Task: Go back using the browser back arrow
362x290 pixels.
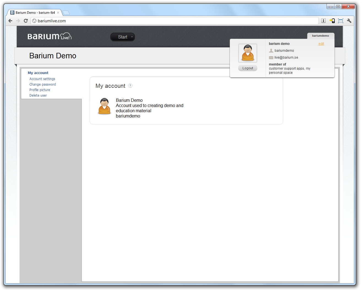Action: pyautogui.click(x=10, y=21)
